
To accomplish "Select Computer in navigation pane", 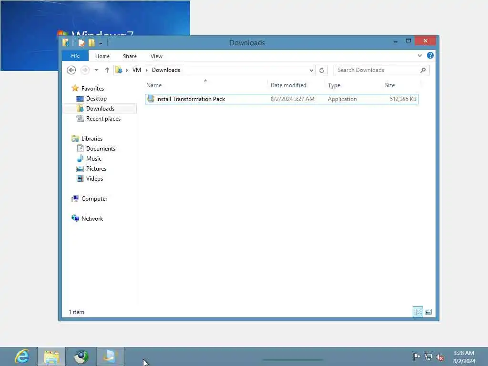I will click(94, 199).
